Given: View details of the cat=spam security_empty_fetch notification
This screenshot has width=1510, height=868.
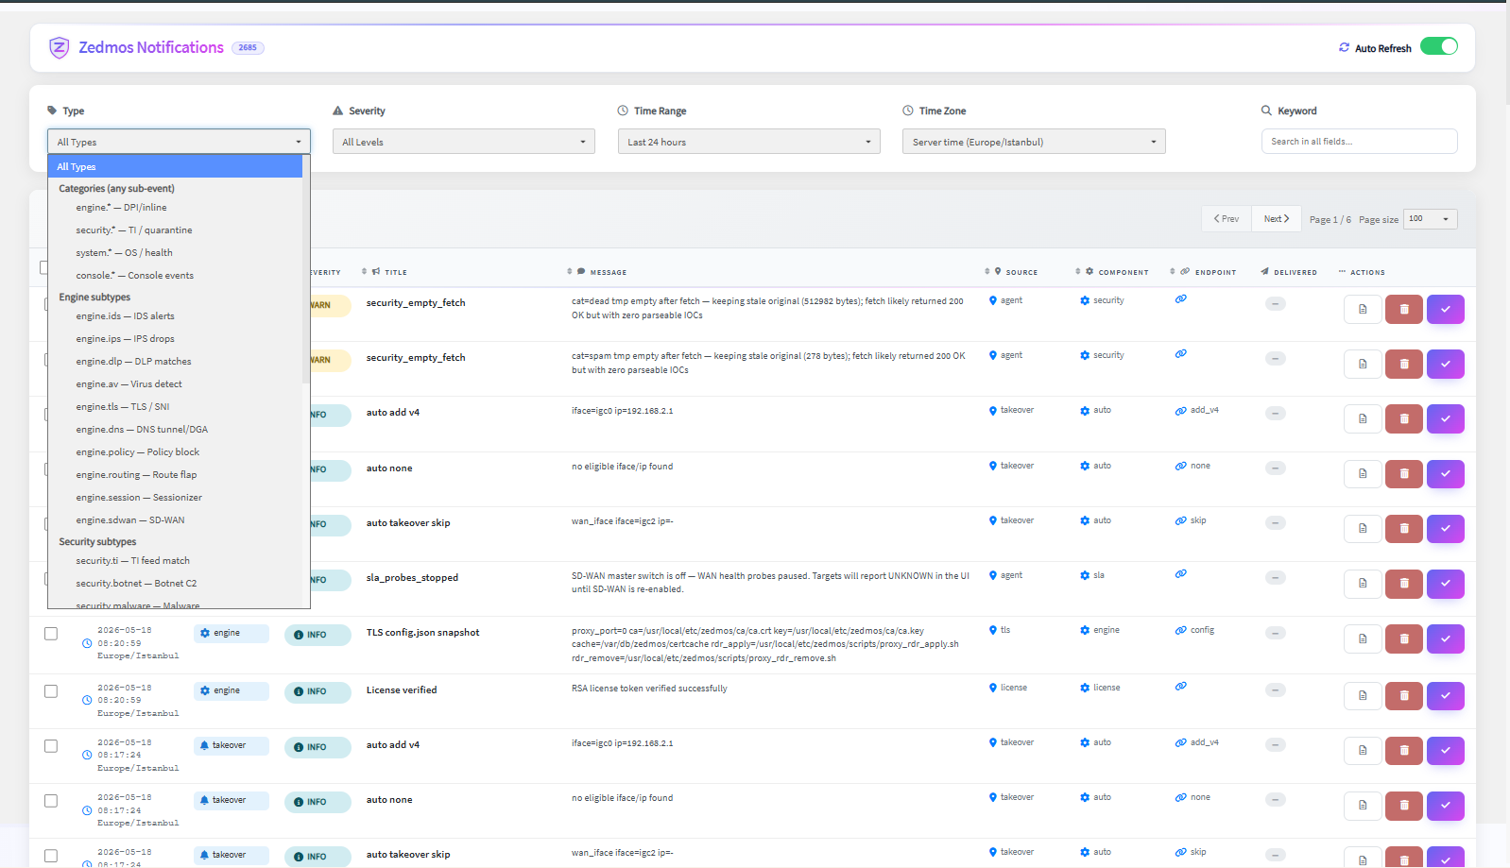Looking at the screenshot, I should point(1363,364).
